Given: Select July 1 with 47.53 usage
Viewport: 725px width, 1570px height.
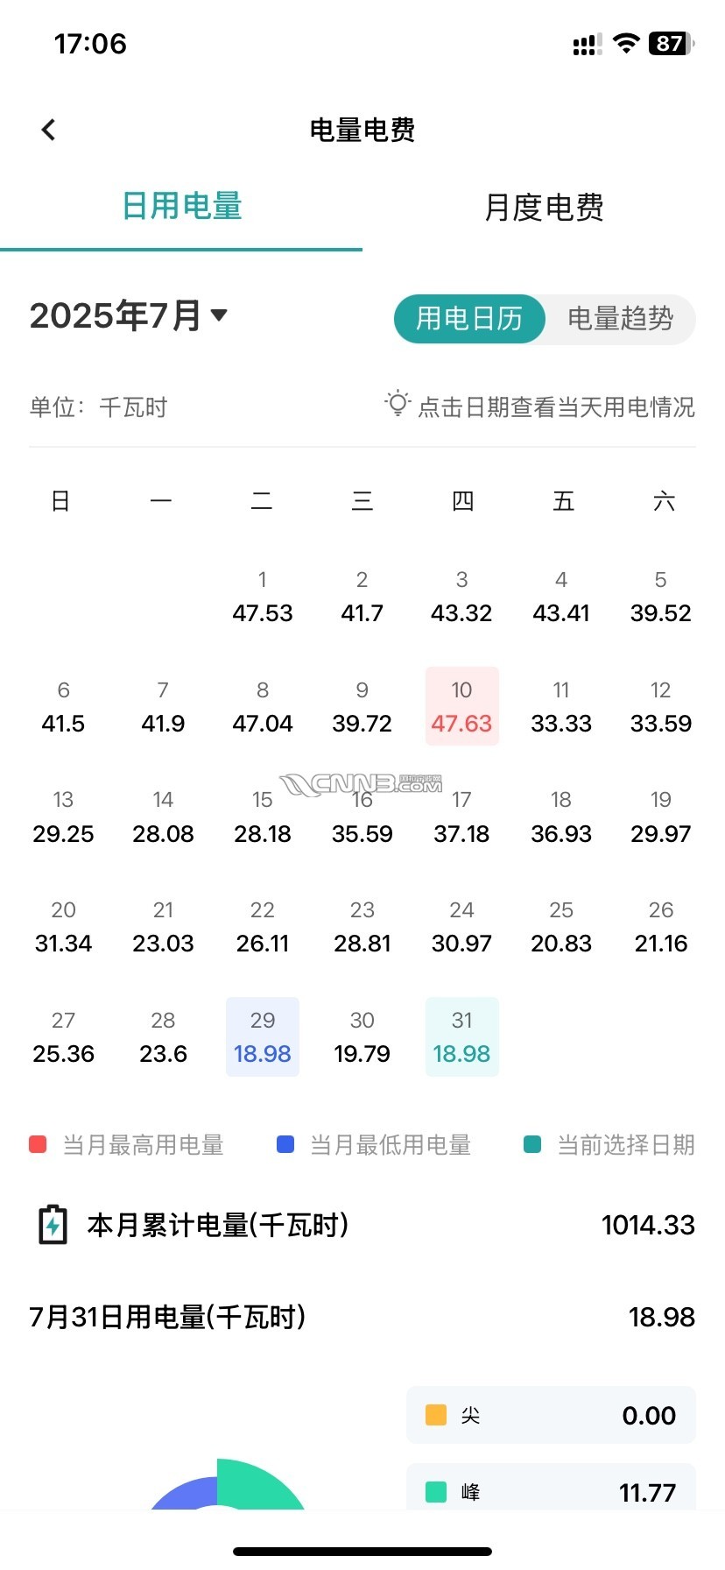Looking at the screenshot, I should click(263, 597).
